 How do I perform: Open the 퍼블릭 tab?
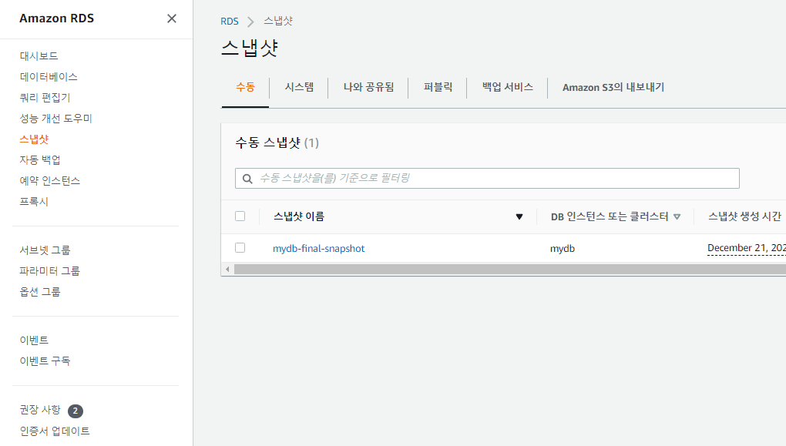438,87
